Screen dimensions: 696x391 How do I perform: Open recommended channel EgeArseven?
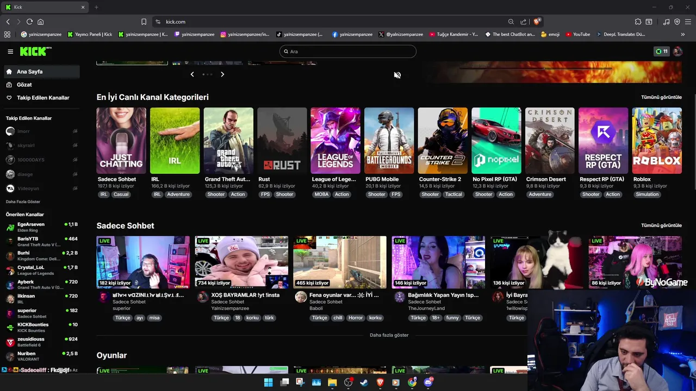[x=41, y=227]
